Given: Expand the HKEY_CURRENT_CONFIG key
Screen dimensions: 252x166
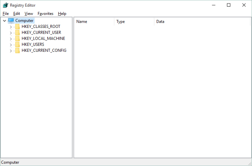Looking at the screenshot, I should pyautogui.click(x=11, y=51).
